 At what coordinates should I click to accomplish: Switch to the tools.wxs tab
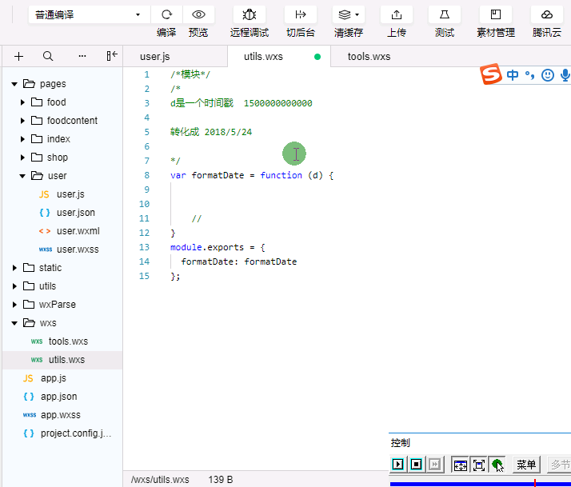[x=369, y=57]
